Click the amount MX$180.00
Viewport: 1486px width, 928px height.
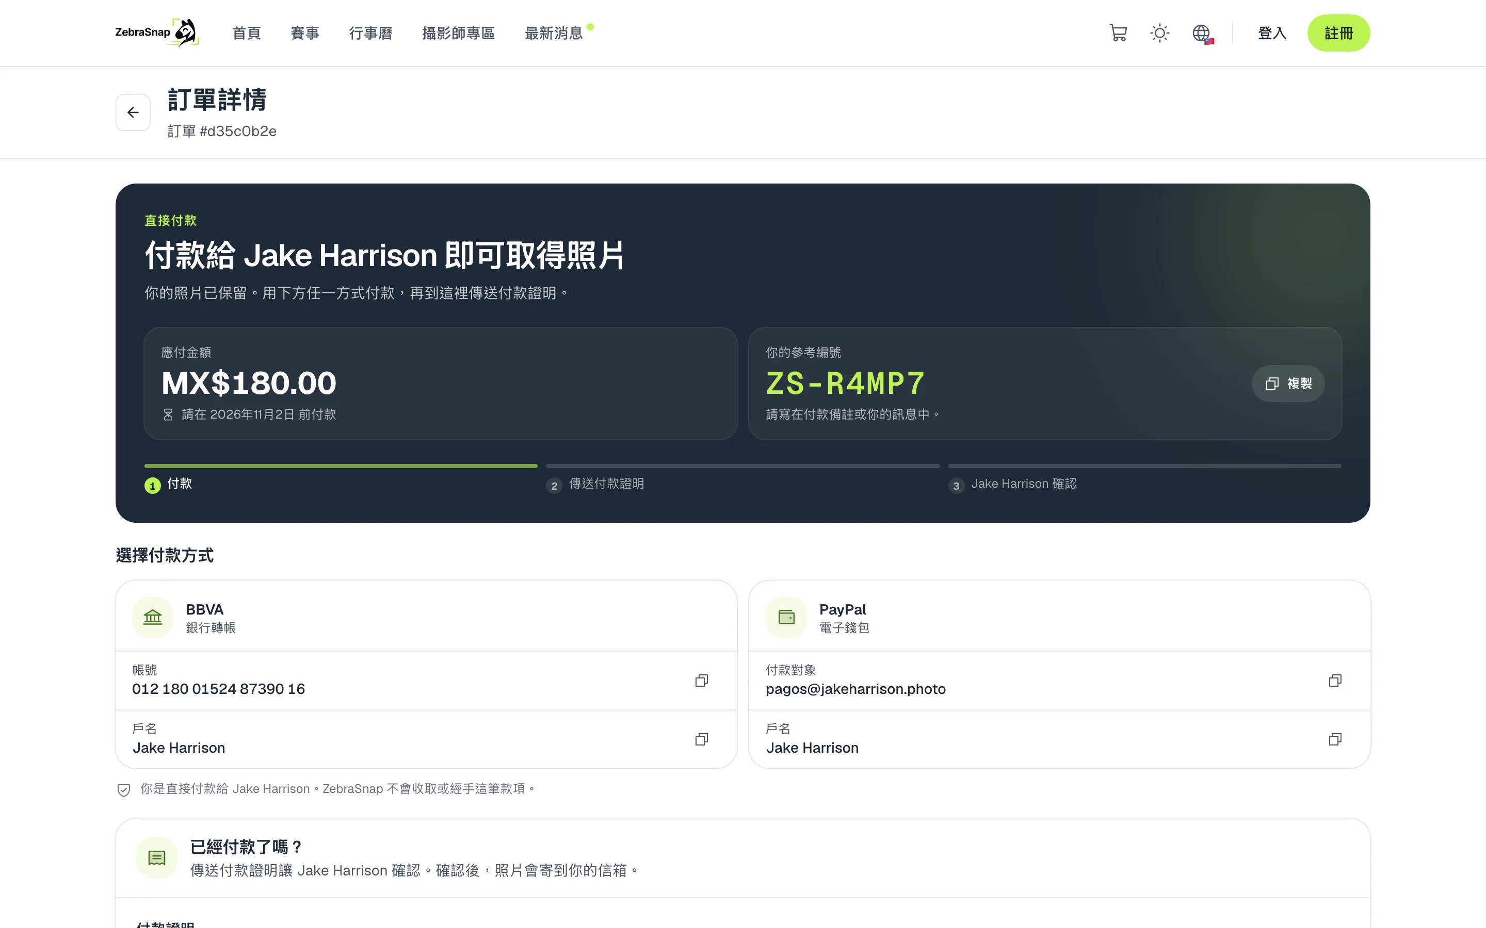click(x=249, y=384)
